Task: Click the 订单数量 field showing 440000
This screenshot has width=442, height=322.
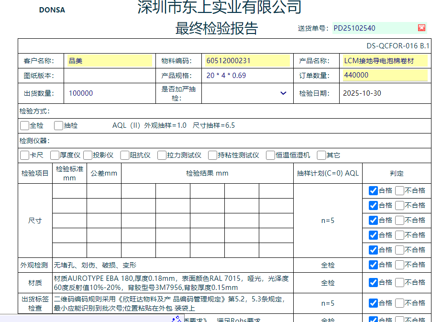Action: pos(385,75)
